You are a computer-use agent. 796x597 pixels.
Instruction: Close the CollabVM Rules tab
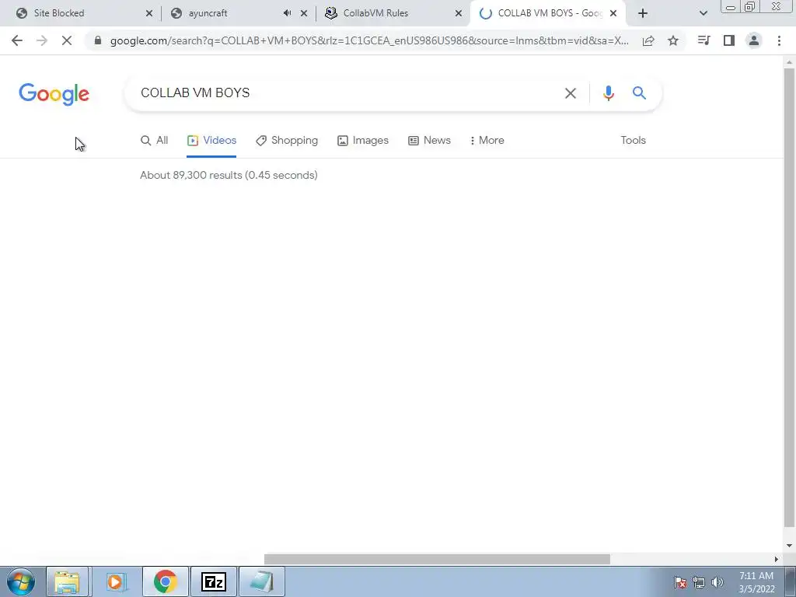[x=459, y=13]
